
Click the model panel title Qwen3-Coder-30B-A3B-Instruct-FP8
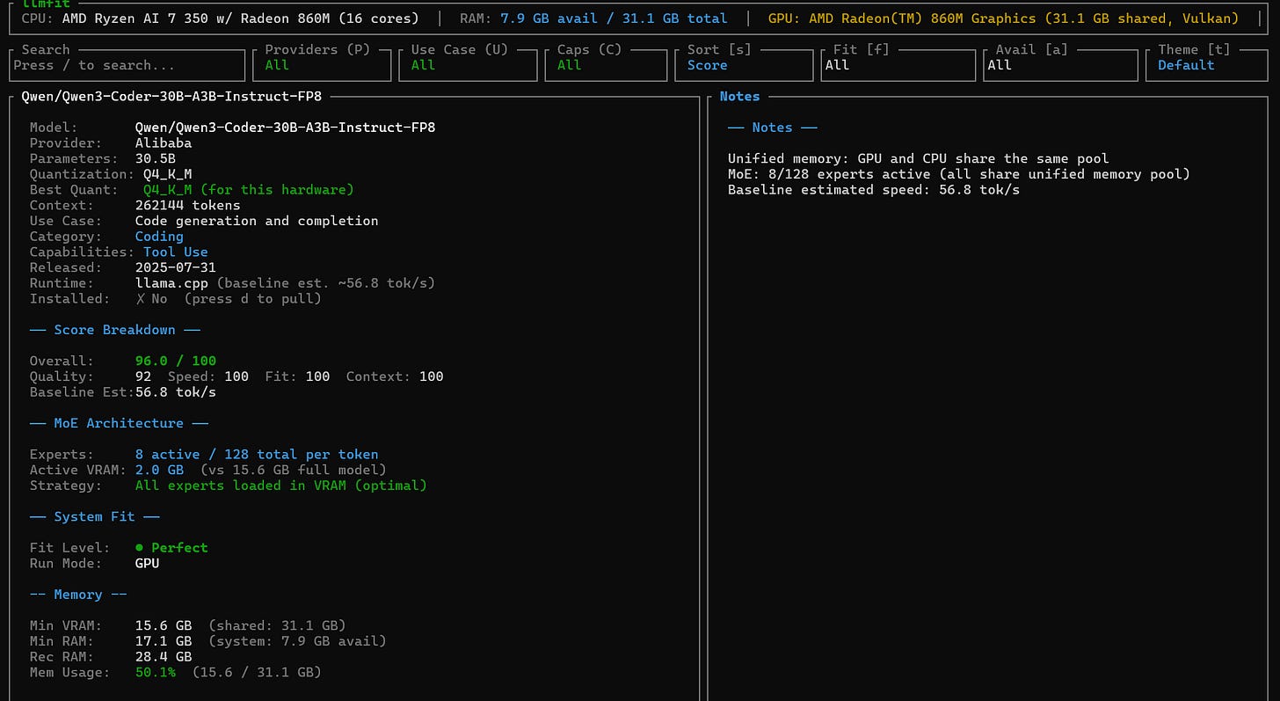coord(171,97)
